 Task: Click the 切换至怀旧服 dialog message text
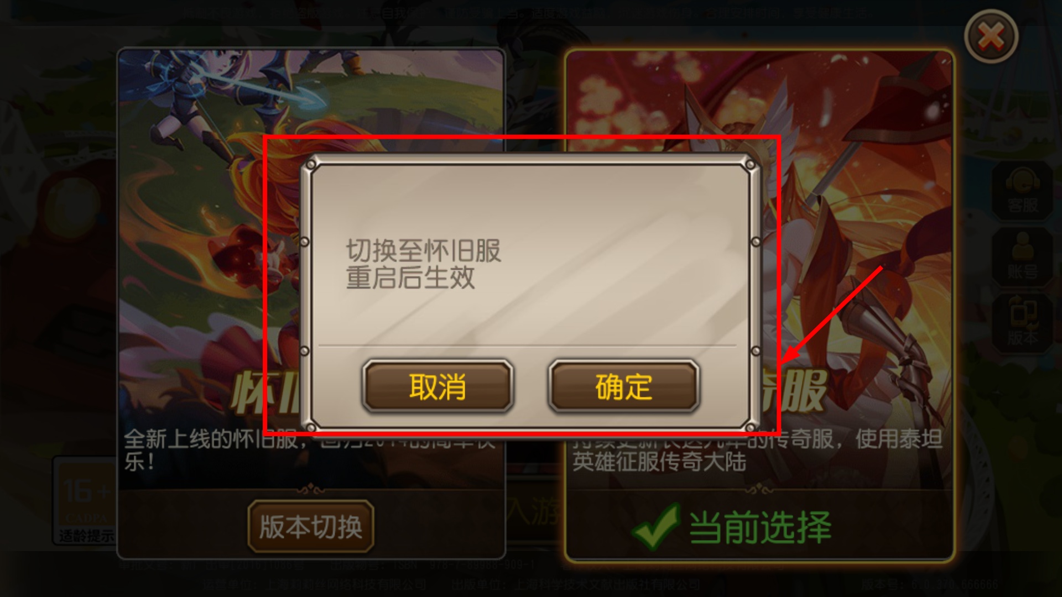[x=423, y=264]
